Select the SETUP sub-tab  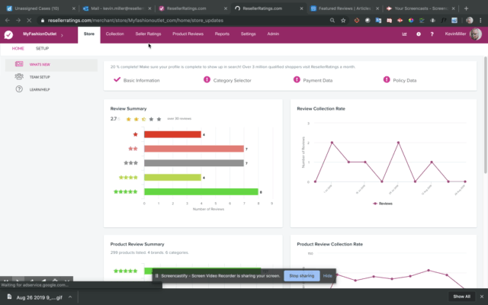coord(43,49)
